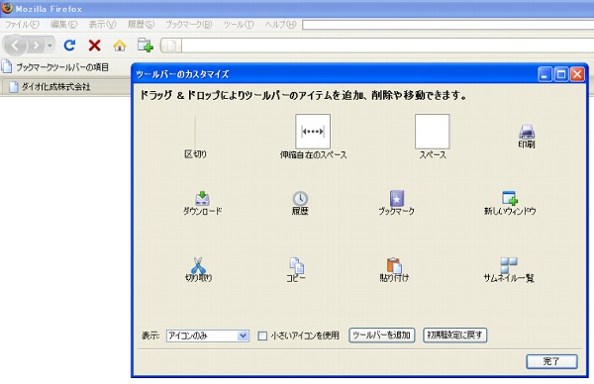This screenshot has height=384, width=594.
Task: Click the ツールバーを追加 button
Action: pos(381,336)
